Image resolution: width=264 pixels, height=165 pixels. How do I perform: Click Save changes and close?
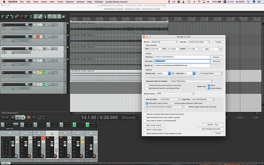tap(211, 129)
